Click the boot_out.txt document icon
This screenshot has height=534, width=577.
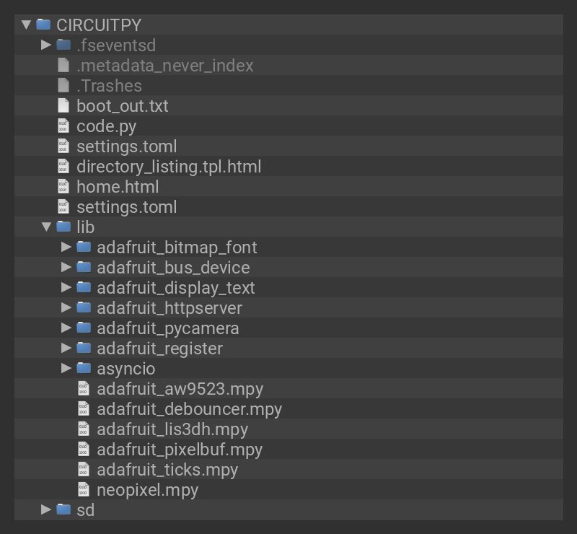63,106
